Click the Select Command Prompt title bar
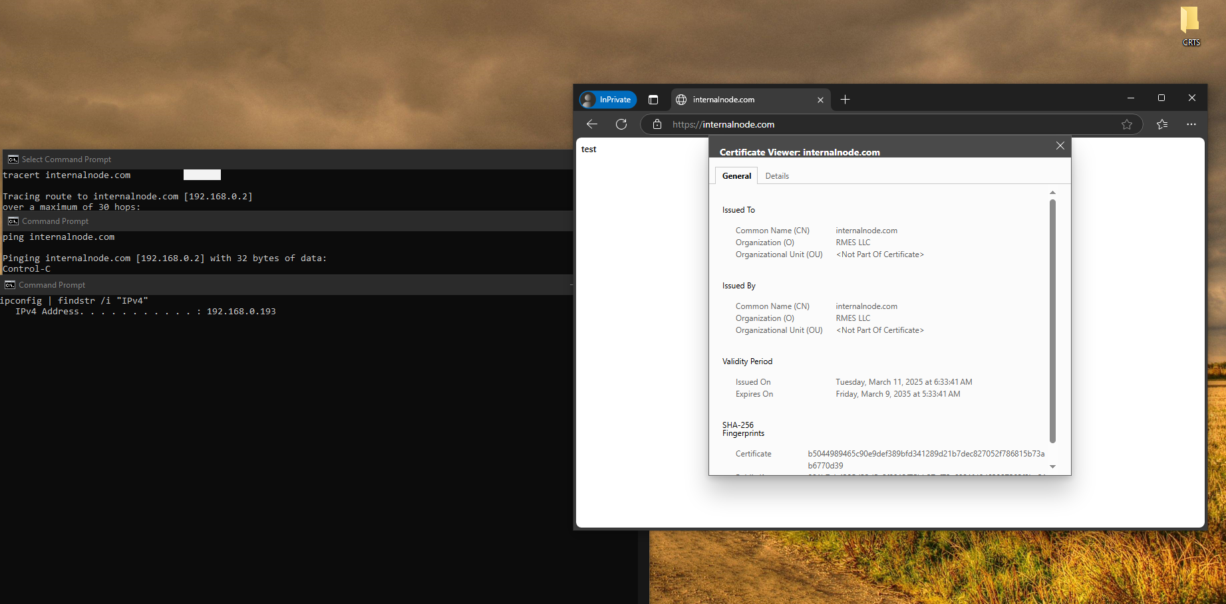This screenshot has width=1226, height=604. 287,159
